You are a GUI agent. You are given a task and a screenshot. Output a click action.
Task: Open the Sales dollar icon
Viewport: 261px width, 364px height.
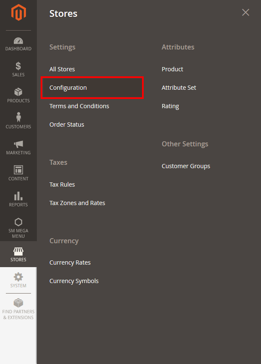click(18, 66)
